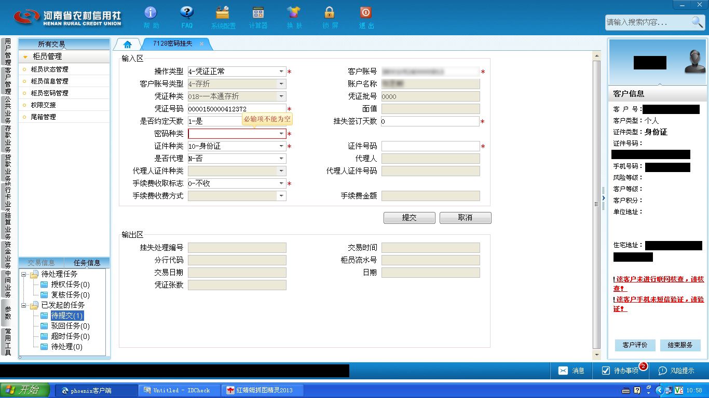Click the 超时任务 folder icon
Image resolution: width=709 pixels, height=398 pixels.
pos(44,336)
